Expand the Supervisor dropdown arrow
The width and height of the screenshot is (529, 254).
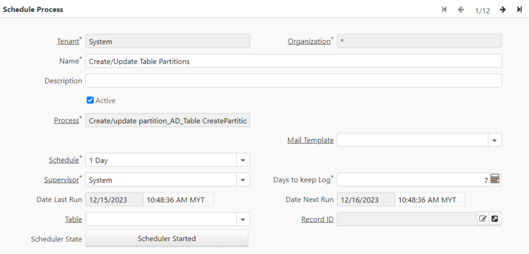pos(243,180)
